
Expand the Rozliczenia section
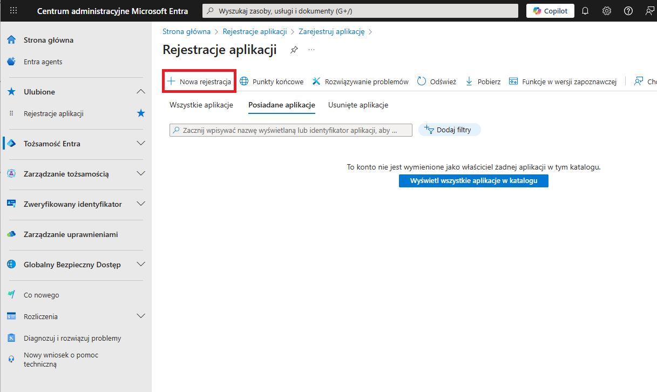click(141, 316)
